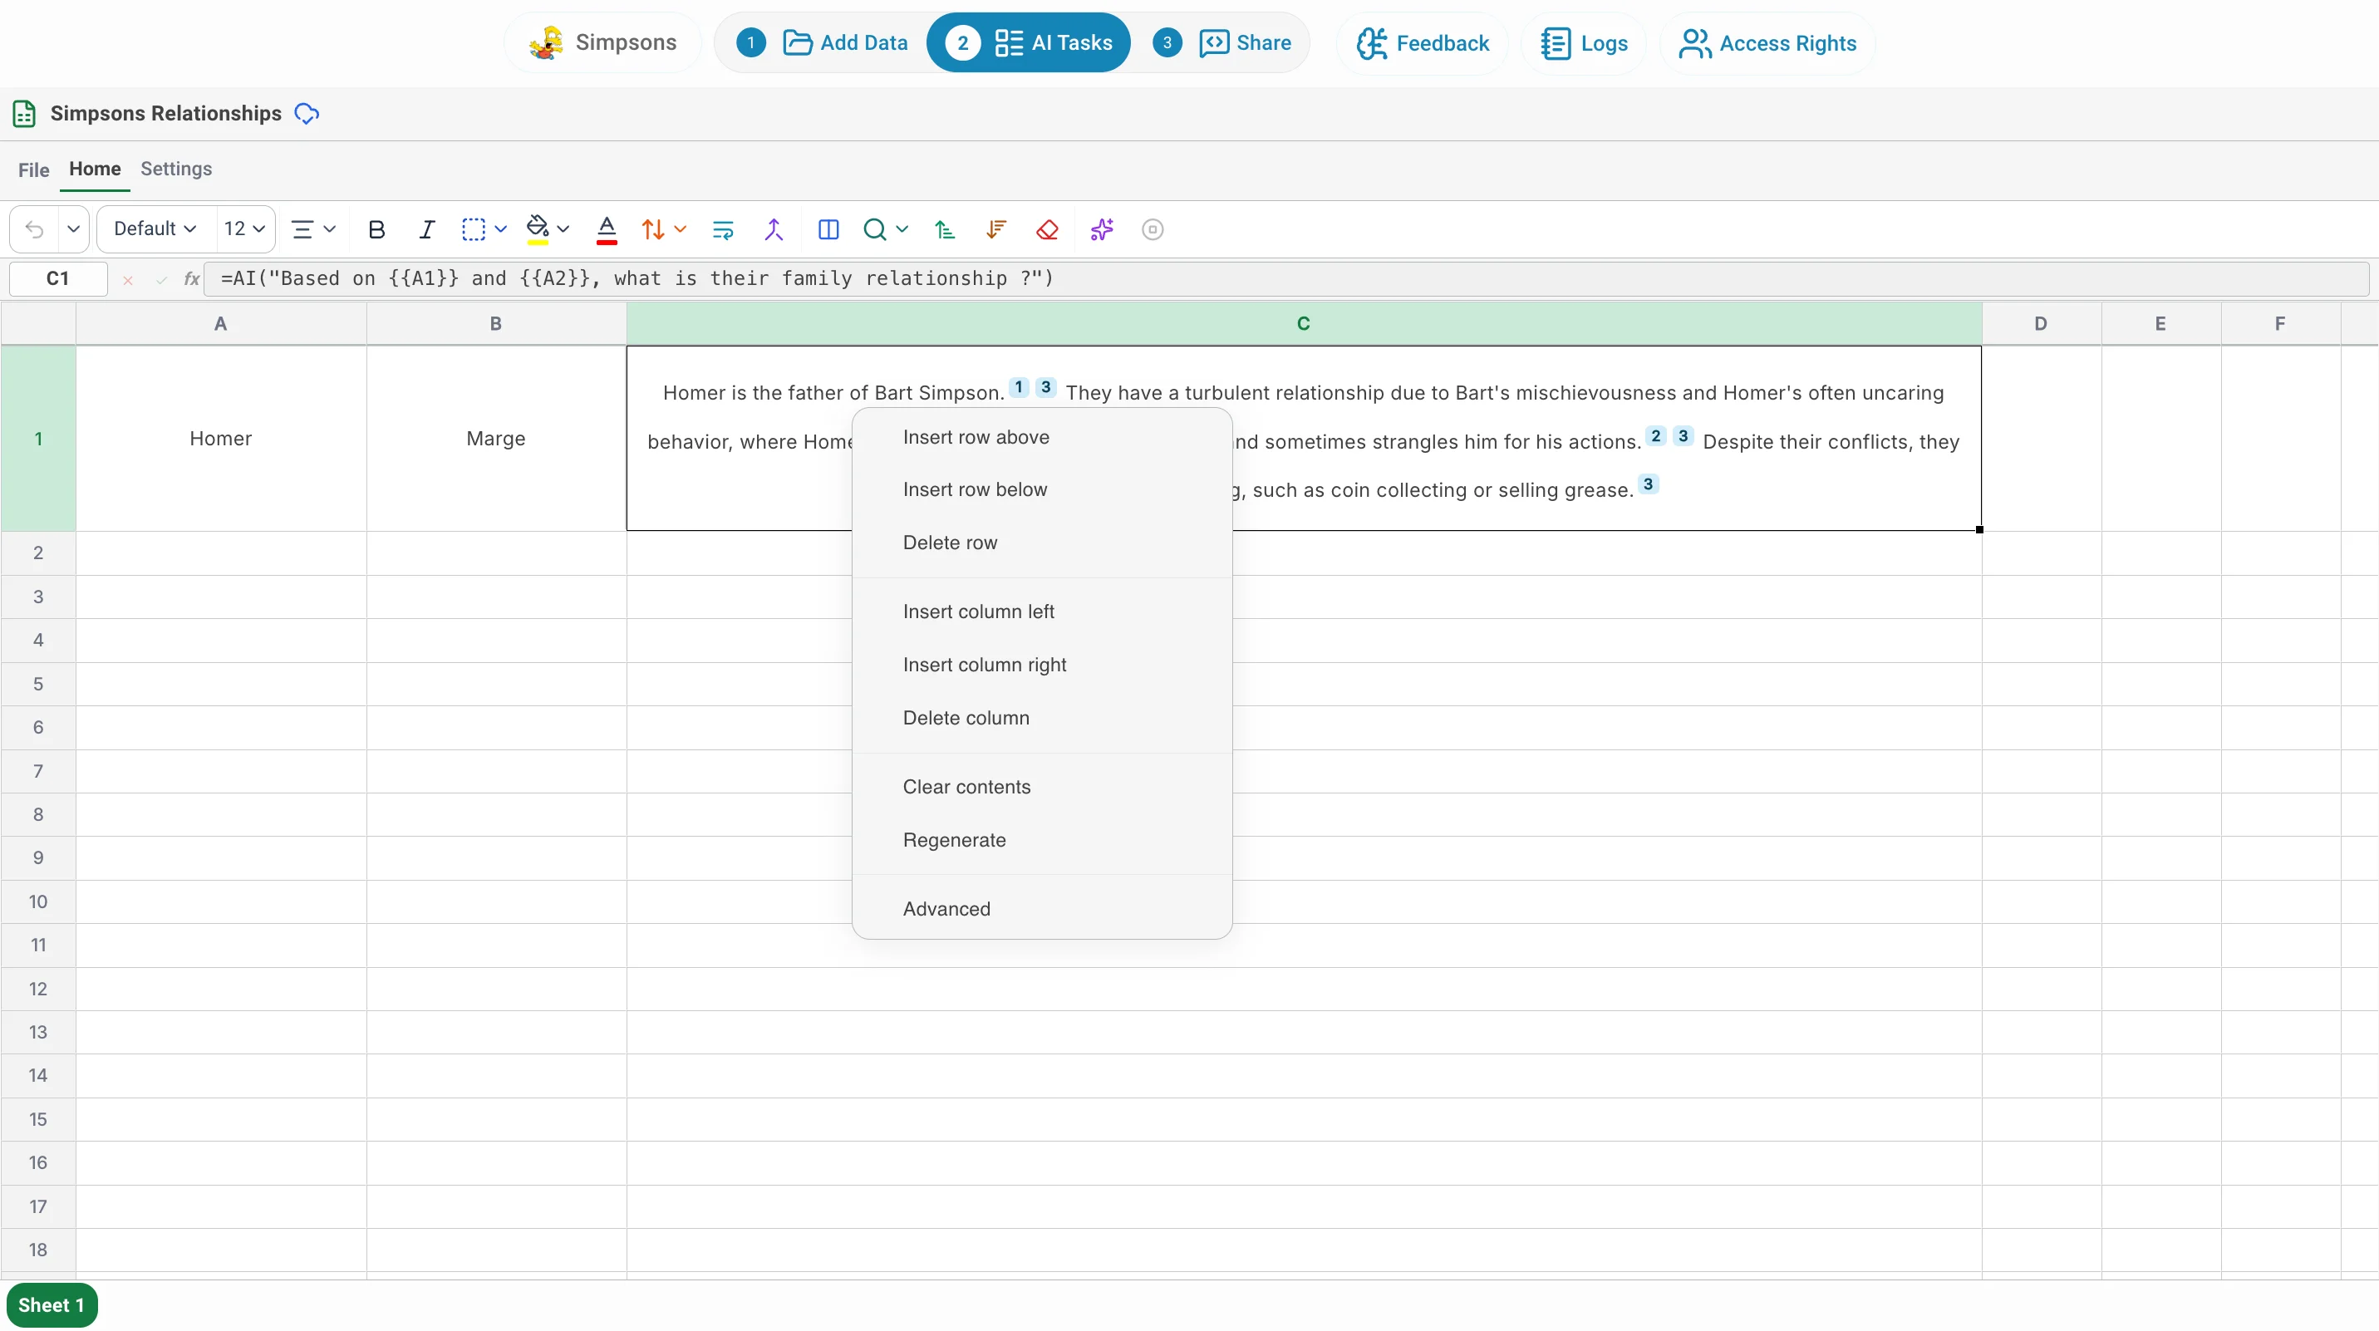Screen dimensions: 2379x1331
Task: Open the Feedback button
Action: (x=1423, y=42)
